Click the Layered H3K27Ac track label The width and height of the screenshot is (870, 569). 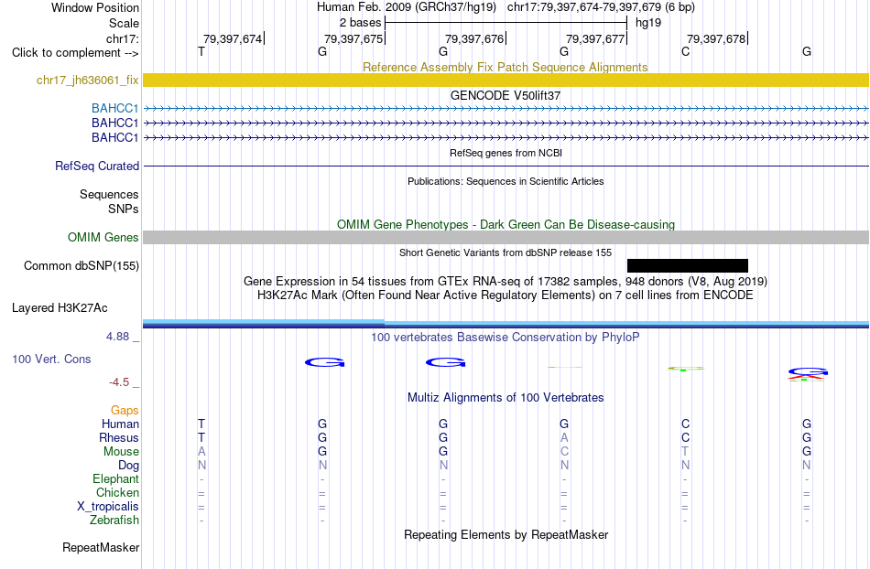[60, 308]
